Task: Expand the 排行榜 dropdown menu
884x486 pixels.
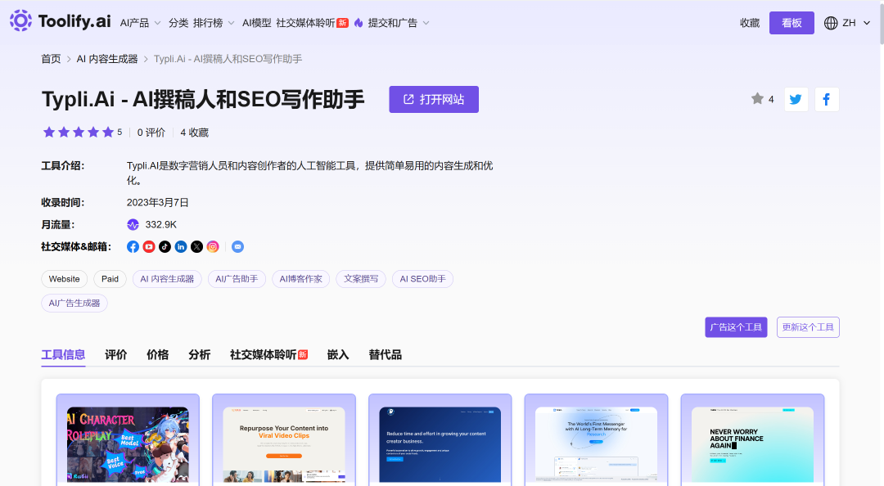Action: (x=214, y=23)
